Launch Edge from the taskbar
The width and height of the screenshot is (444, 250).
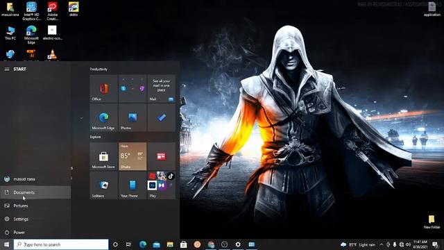point(143,244)
